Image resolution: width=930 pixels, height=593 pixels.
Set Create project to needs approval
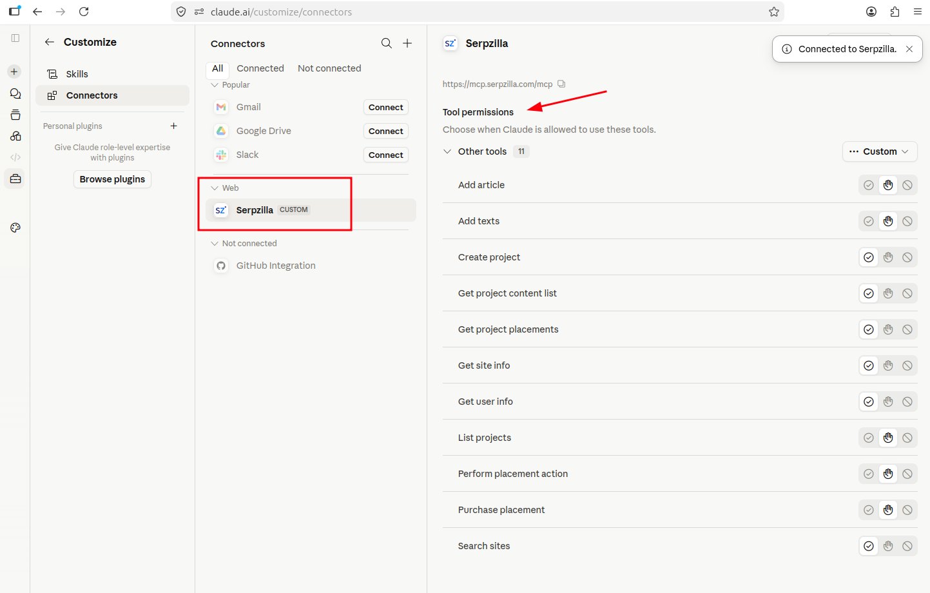[888, 257]
